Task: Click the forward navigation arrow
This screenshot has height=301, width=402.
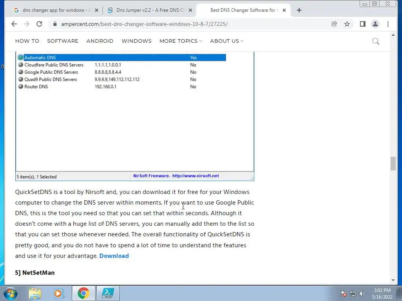Action: (26, 24)
